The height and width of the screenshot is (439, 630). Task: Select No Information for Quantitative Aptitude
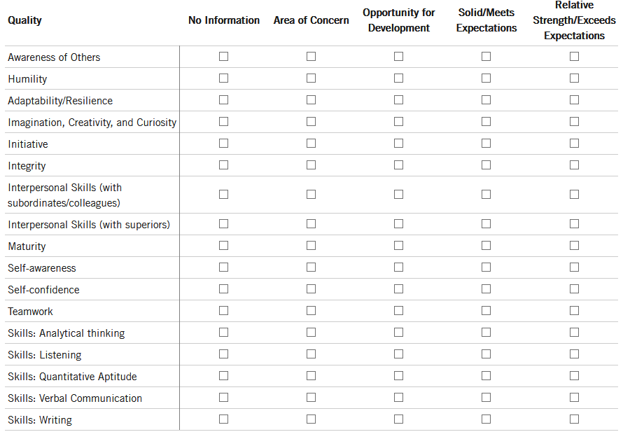pyautogui.click(x=223, y=376)
